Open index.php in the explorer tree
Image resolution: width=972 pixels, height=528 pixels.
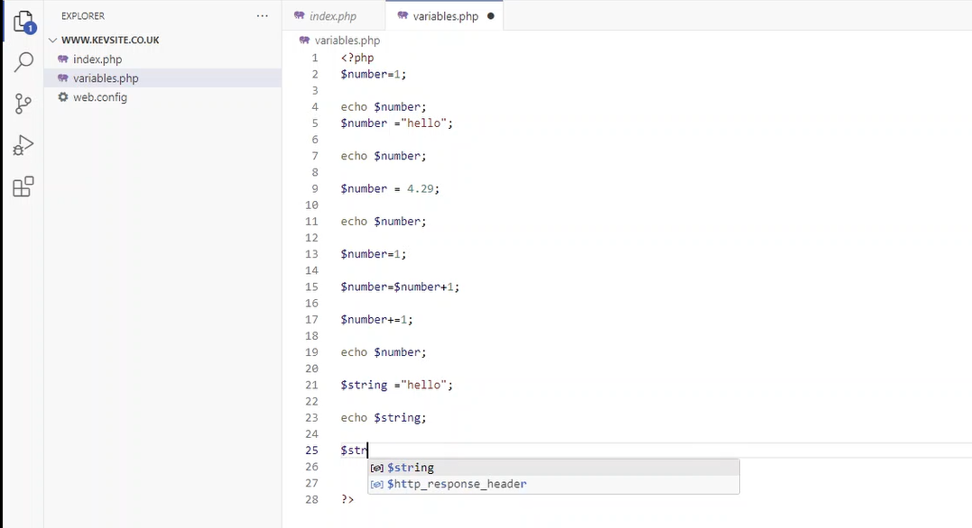[x=97, y=59]
